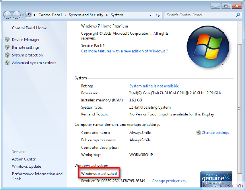Click the vertical scrollbar thumb
The height and width of the screenshot is (190, 245).
[x=240, y=109]
